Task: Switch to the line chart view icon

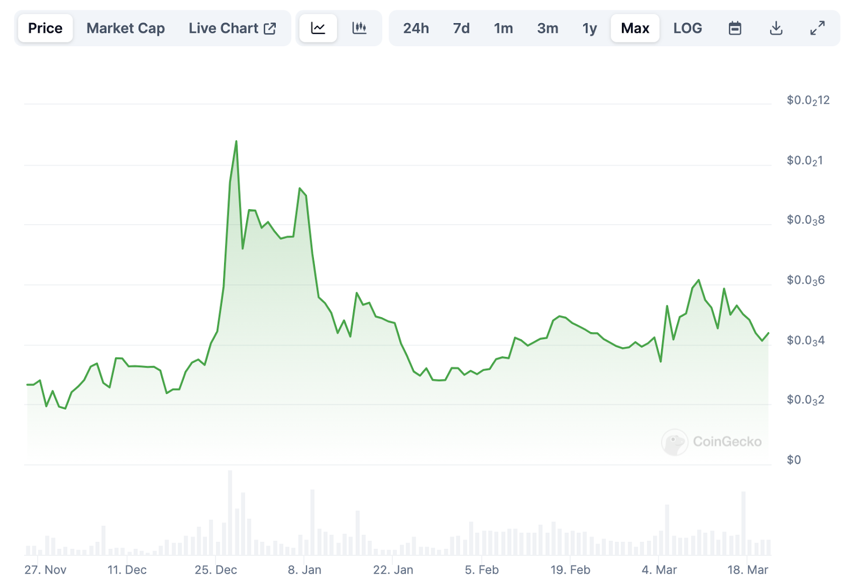Action: (318, 28)
